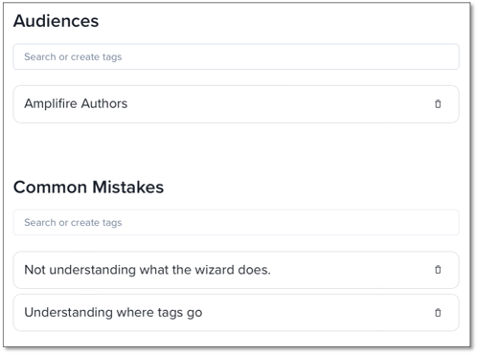Click placeholder text in the Audiences tag box

[x=73, y=56]
